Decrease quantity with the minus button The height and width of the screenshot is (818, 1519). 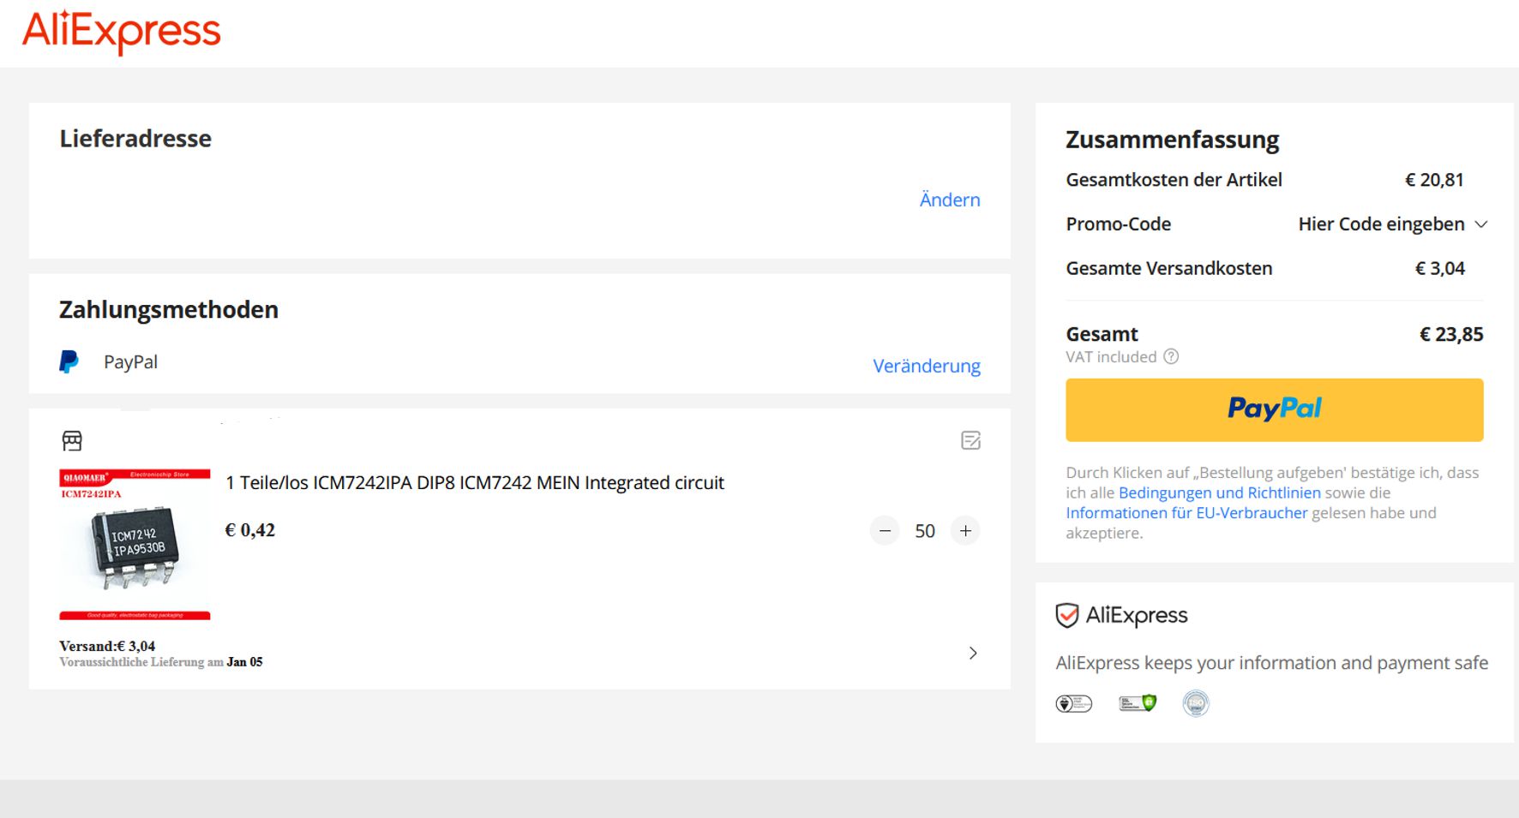click(x=885, y=531)
